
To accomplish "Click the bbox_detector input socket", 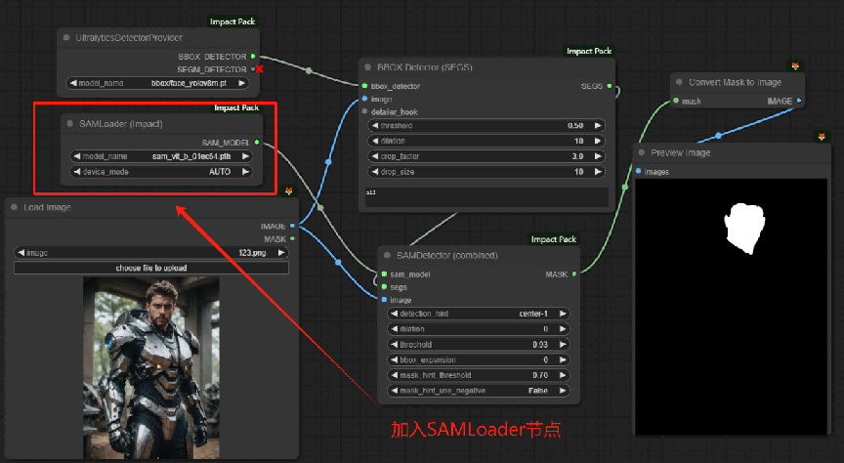I will click(365, 86).
